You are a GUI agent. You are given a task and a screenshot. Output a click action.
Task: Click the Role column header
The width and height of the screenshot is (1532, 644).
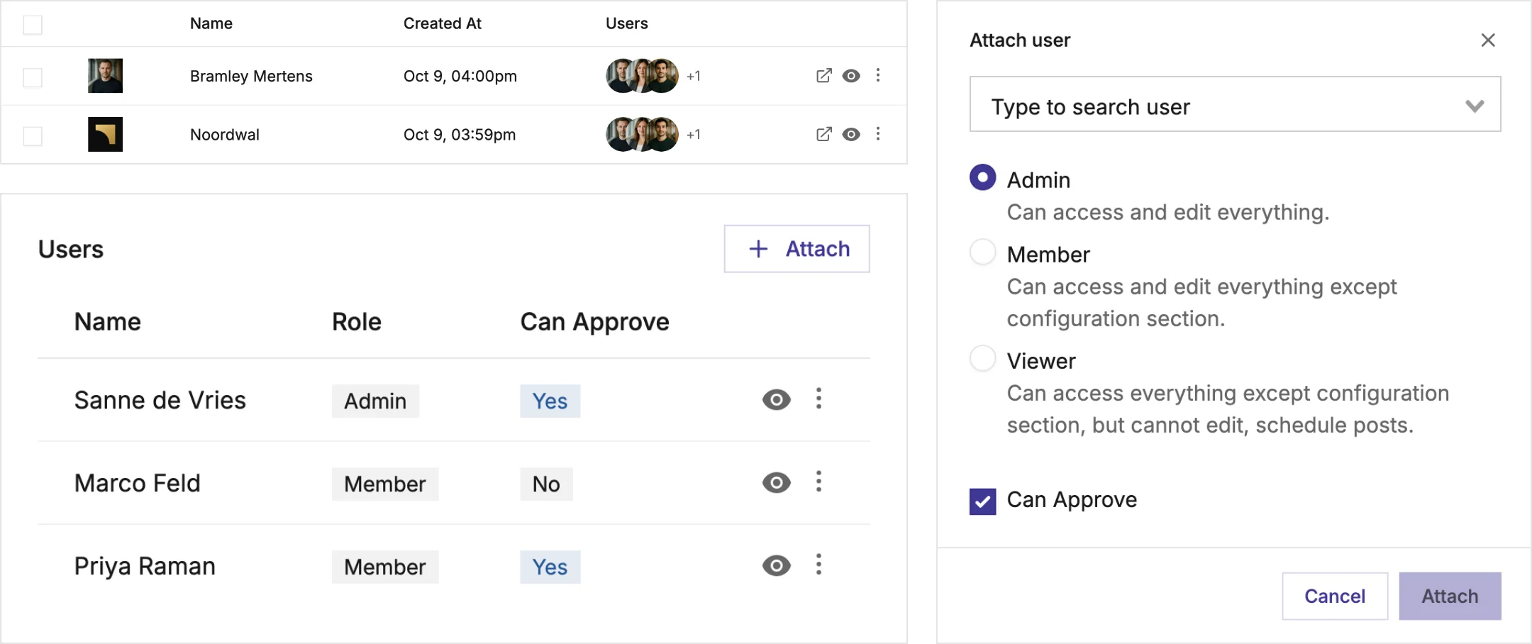point(357,322)
